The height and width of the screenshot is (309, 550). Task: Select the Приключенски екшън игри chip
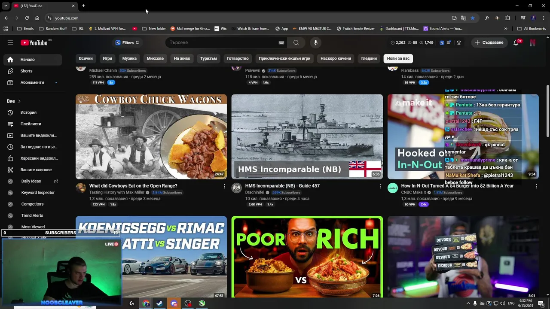(x=284, y=58)
